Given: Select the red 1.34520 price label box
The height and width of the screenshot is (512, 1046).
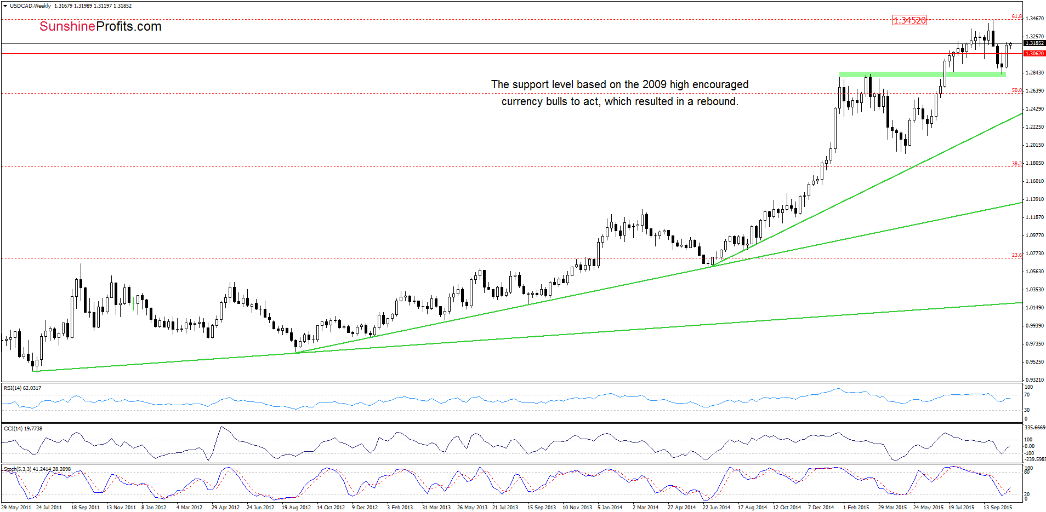Looking at the screenshot, I should (x=909, y=20).
